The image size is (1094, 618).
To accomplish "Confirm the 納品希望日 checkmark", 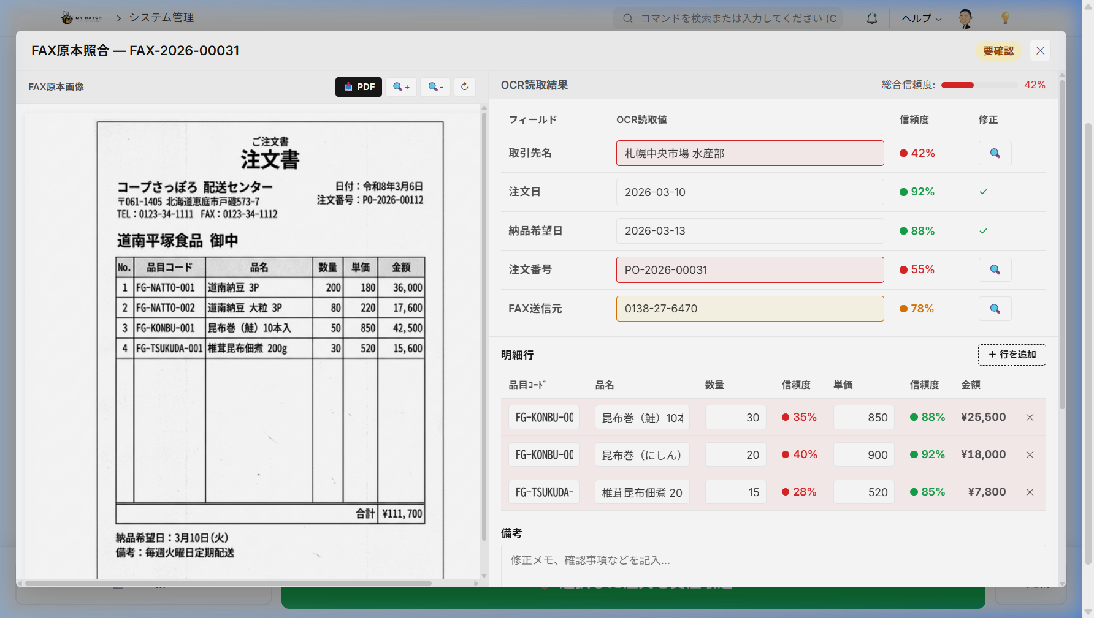I will (983, 231).
